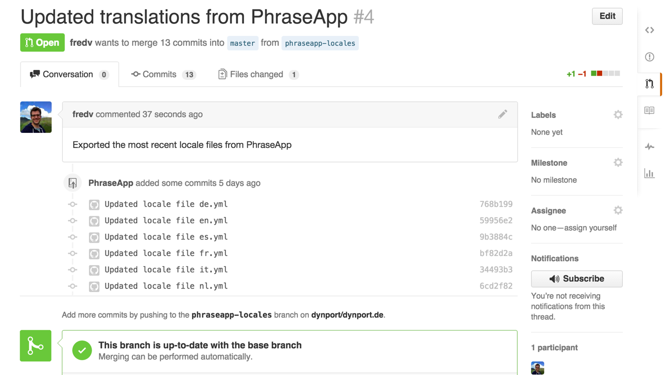This screenshot has height=375, width=664.
Task: Open the Issues icon in sidebar
Action: click(650, 57)
